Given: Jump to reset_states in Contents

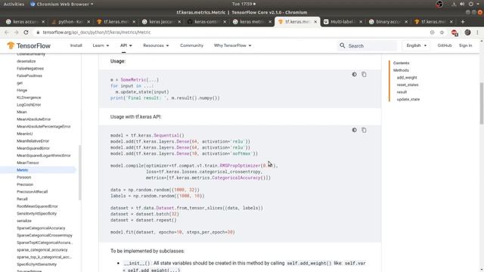Looking at the screenshot, I should [408, 85].
